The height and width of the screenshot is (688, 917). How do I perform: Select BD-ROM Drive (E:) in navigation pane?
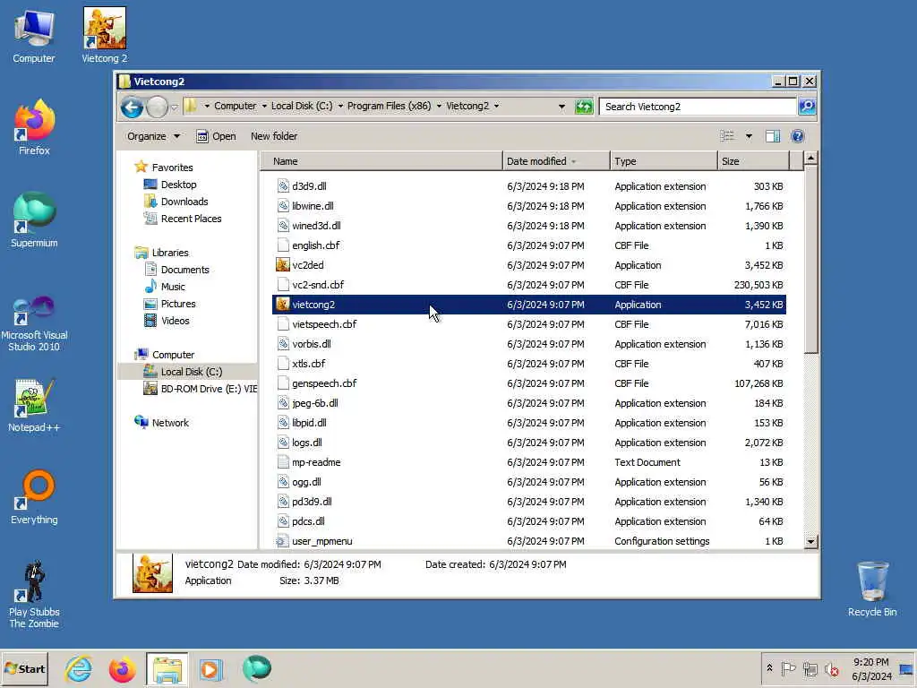(x=200, y=389)
